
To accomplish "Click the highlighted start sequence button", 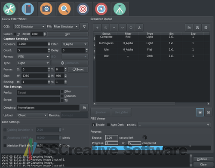I will (200, 112).
